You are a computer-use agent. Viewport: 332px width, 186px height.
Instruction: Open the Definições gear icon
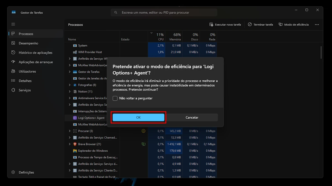pos(13,172)
